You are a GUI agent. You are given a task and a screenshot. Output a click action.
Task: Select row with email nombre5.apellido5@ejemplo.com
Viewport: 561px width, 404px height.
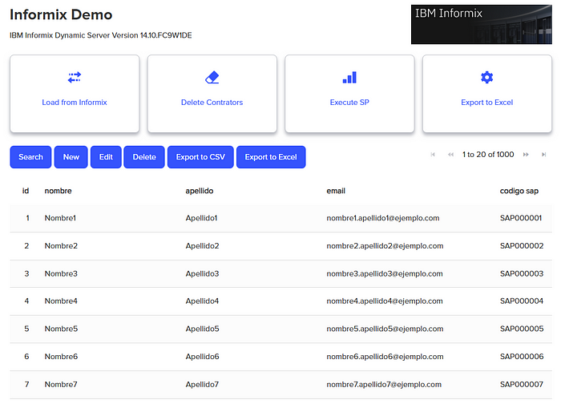click(385, 329)
